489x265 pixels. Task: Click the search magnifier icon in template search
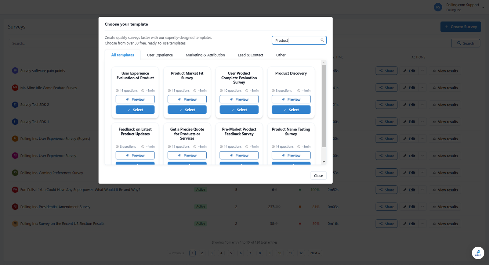pos(322,40)
